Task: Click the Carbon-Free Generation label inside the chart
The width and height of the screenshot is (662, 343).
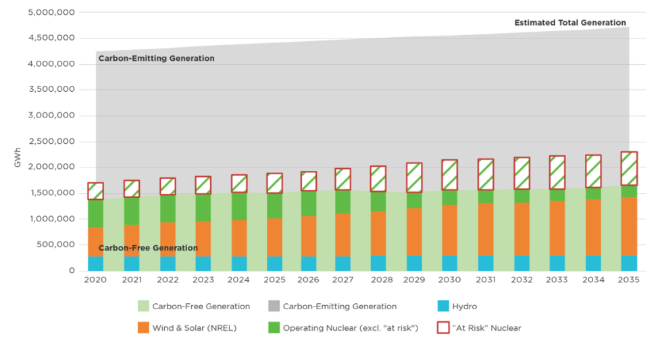Action: click(x=148, y=248)
